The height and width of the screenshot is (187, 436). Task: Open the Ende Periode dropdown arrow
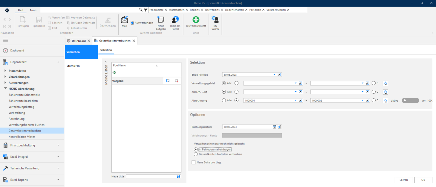(x=275, y=75)
